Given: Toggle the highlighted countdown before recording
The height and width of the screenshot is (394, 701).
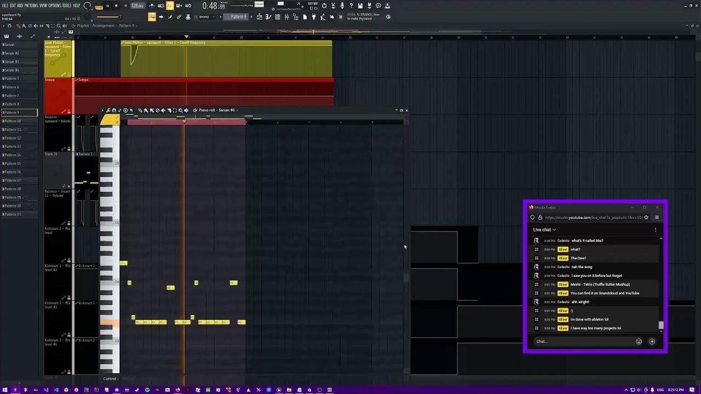Looking at the screenshot, I should [169, 5].
